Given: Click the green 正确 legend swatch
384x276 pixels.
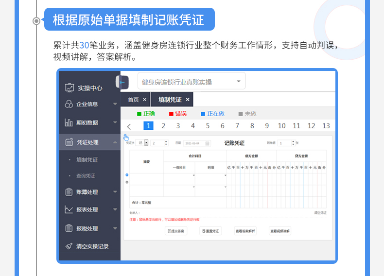Looking at the screenshot, I should click(x=139, y=114).
